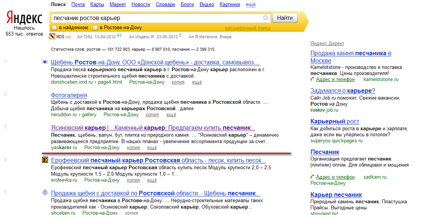
Task: Open cached копия of neruddon.ru result
Action: [152, 115]
